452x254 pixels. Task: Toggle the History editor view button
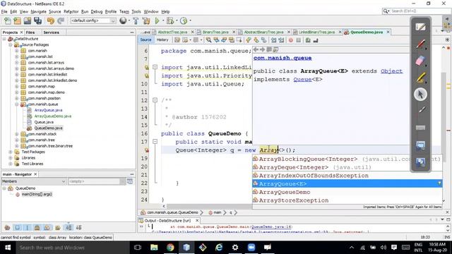click(162, 40)
